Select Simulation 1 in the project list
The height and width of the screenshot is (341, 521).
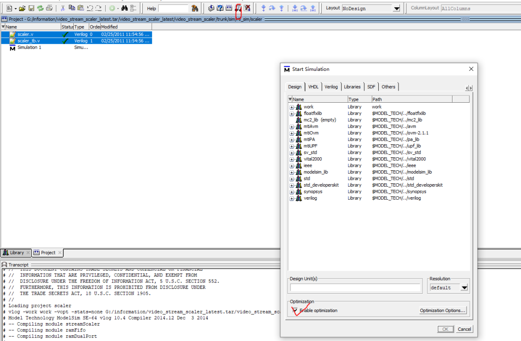29,48
